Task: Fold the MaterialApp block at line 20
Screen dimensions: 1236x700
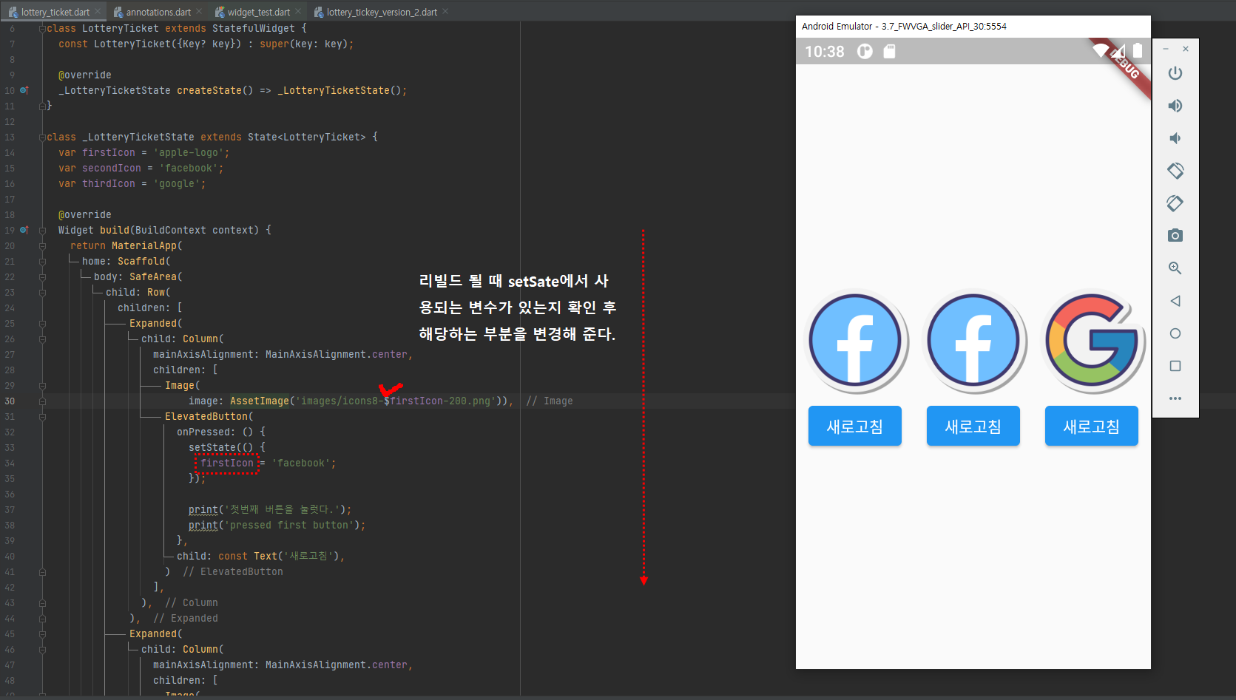Action: point(42,245)
